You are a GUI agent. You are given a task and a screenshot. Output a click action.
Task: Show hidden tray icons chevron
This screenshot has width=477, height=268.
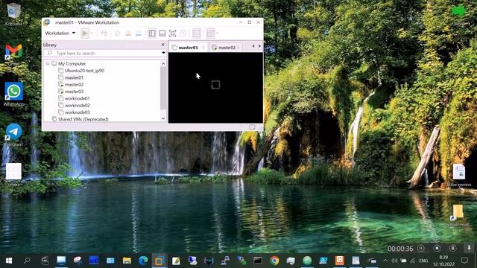(x=385, y=261)
